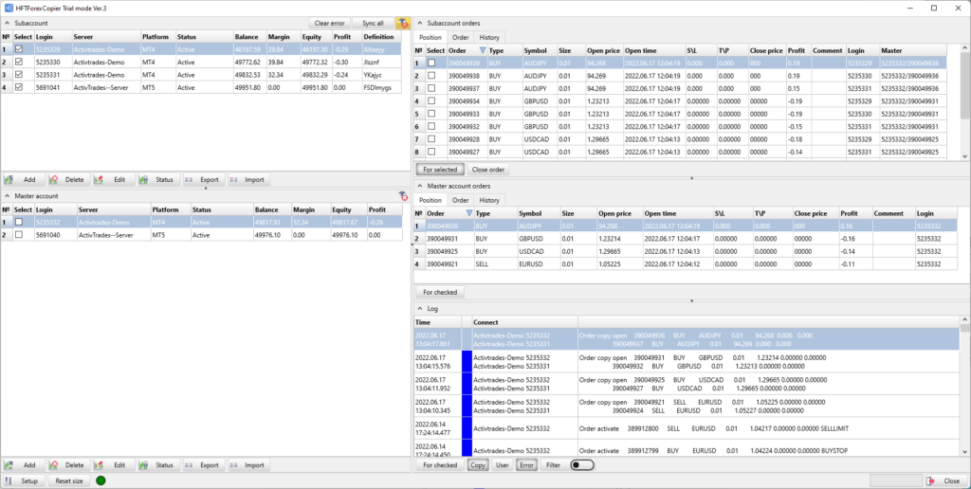This screenshot has width=971, height=489.
Task: Open Position tab in Master account orders
Action: click(431, 200)
